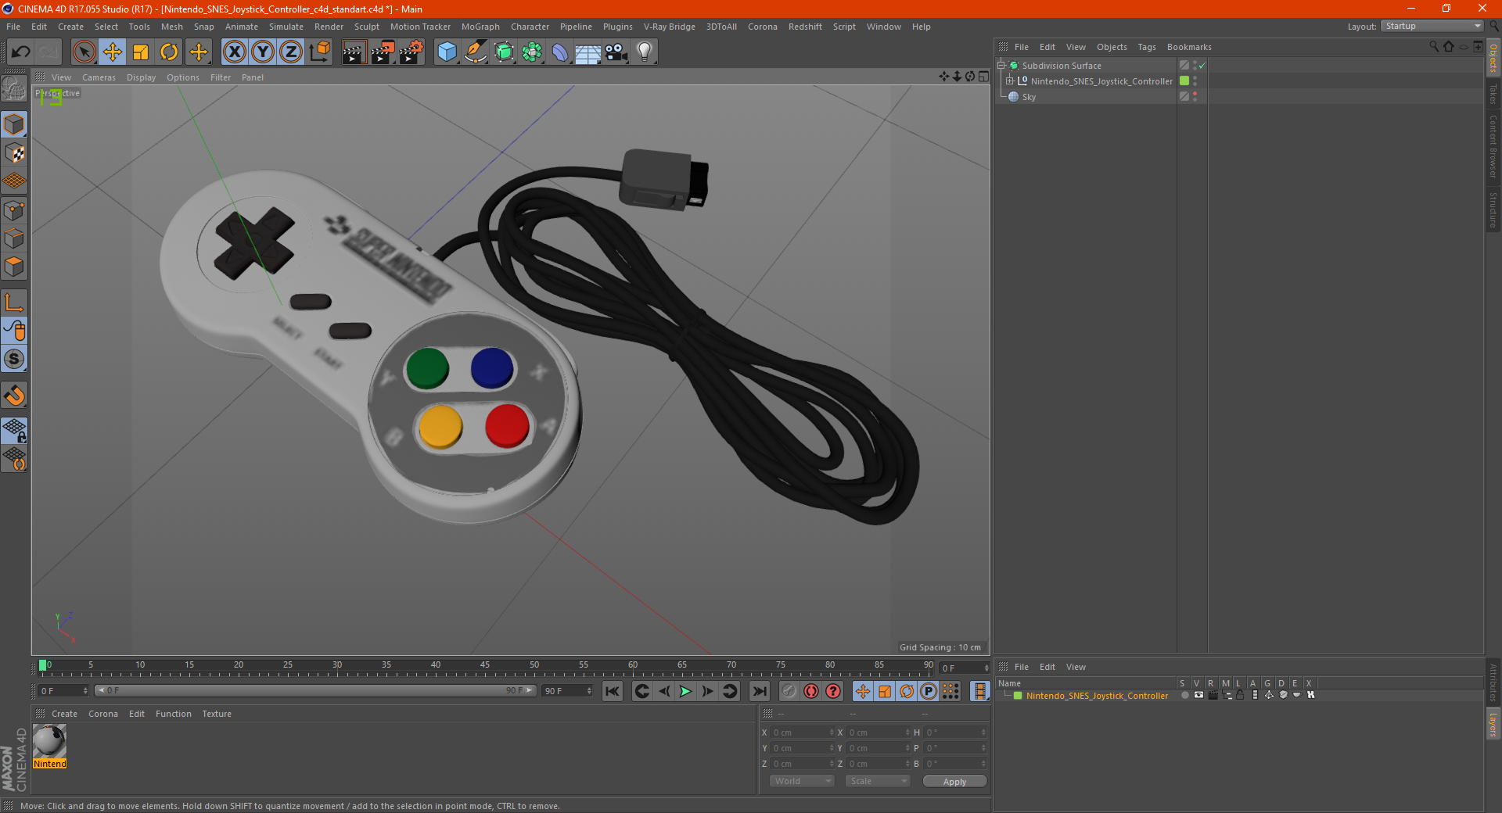The image size is (1502, 813).
Task: Open Object Manager Tags menu
Action: (x=1146, y=47)
